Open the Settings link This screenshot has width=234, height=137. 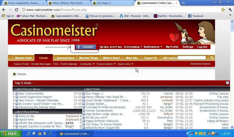tap(188, 47)
